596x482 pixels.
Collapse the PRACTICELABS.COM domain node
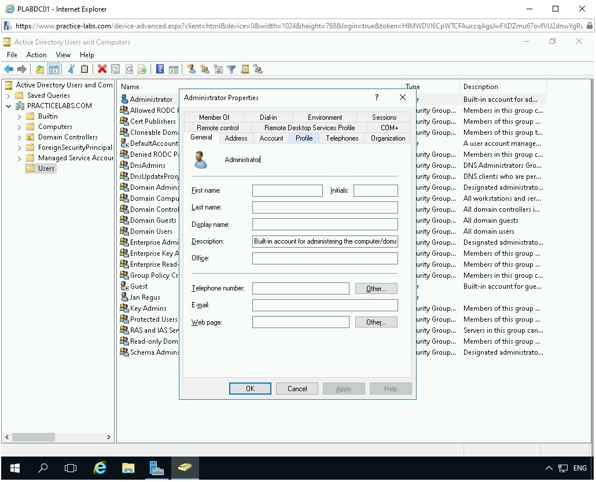8,106
